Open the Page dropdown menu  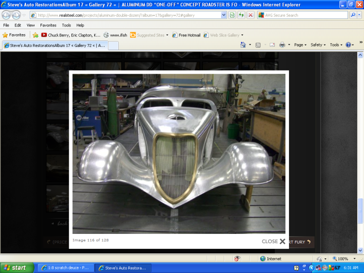pyautogui.click(x=300, y=45)
